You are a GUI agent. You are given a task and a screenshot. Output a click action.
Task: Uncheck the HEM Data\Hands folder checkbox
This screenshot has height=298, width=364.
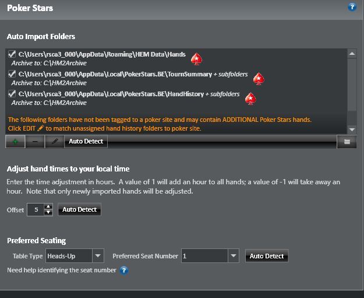click(12, 54)
